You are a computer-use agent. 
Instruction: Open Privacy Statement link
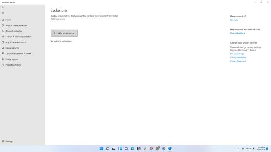[238, 61]
